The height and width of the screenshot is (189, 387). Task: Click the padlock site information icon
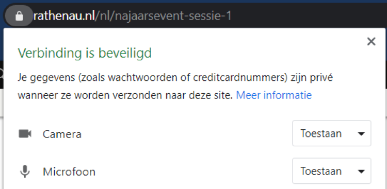19,16
